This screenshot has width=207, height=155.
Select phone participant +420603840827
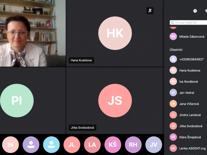[188, 59]
